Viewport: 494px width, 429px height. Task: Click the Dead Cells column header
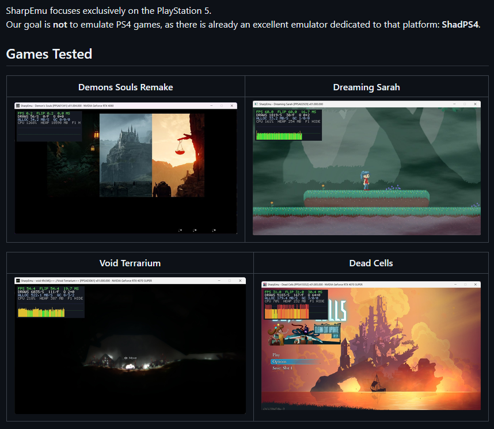[x=371, y=263]
